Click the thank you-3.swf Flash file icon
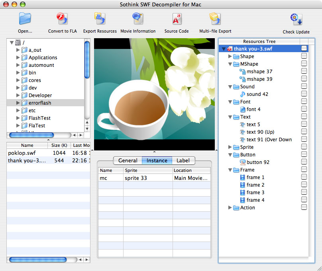This screenshot has height=271, width=322. click(230, 49)
